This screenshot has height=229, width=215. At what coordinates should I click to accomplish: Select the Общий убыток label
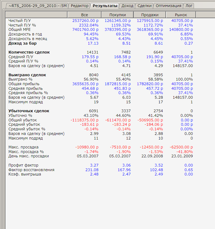pos(23,120)
